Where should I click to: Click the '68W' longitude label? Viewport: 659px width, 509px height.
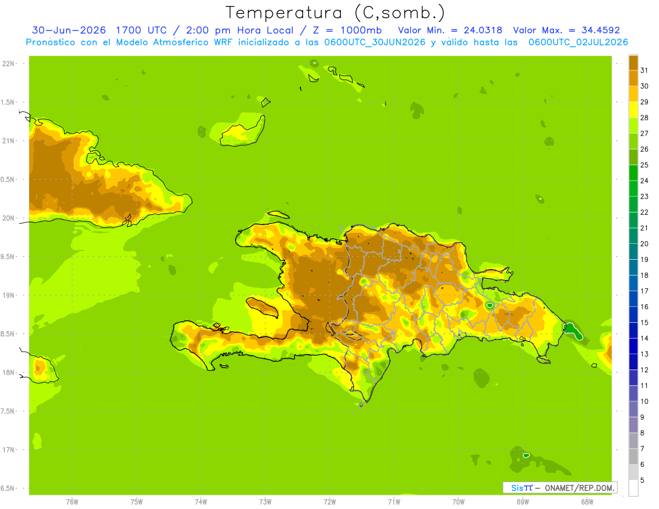click(587, 502)
